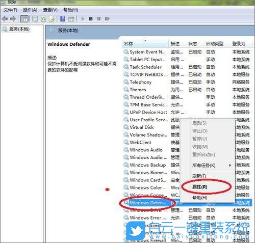Open the blue Help question-mark icon
The height and width of the screenshot is (243, 255).
63,19
